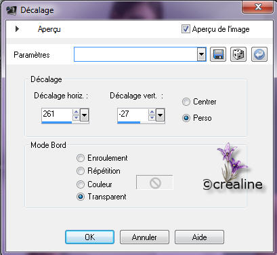Viewport: 277px width, 255px height.
Task: Decrease Décalage vert. with down arrow
Action: click(152, 117)
